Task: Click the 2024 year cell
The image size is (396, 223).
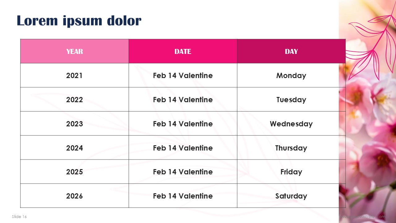Action: [x=75, y=147]
